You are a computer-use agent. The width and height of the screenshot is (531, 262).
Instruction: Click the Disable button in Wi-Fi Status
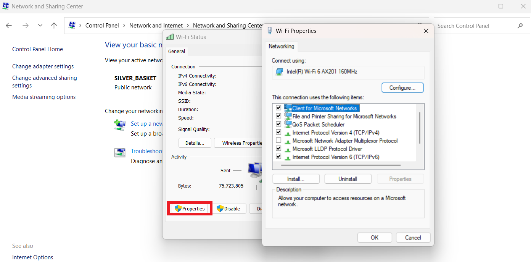tap(229, 209)
